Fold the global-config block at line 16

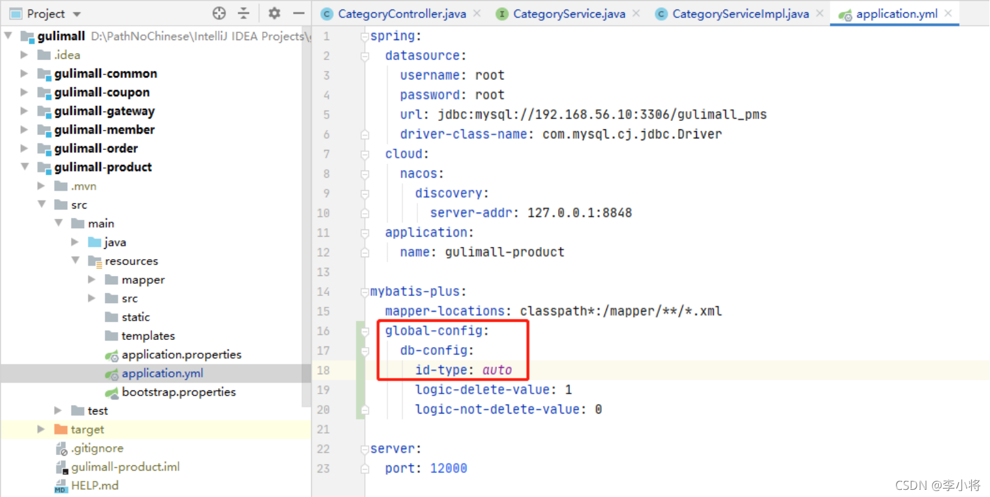365,331
